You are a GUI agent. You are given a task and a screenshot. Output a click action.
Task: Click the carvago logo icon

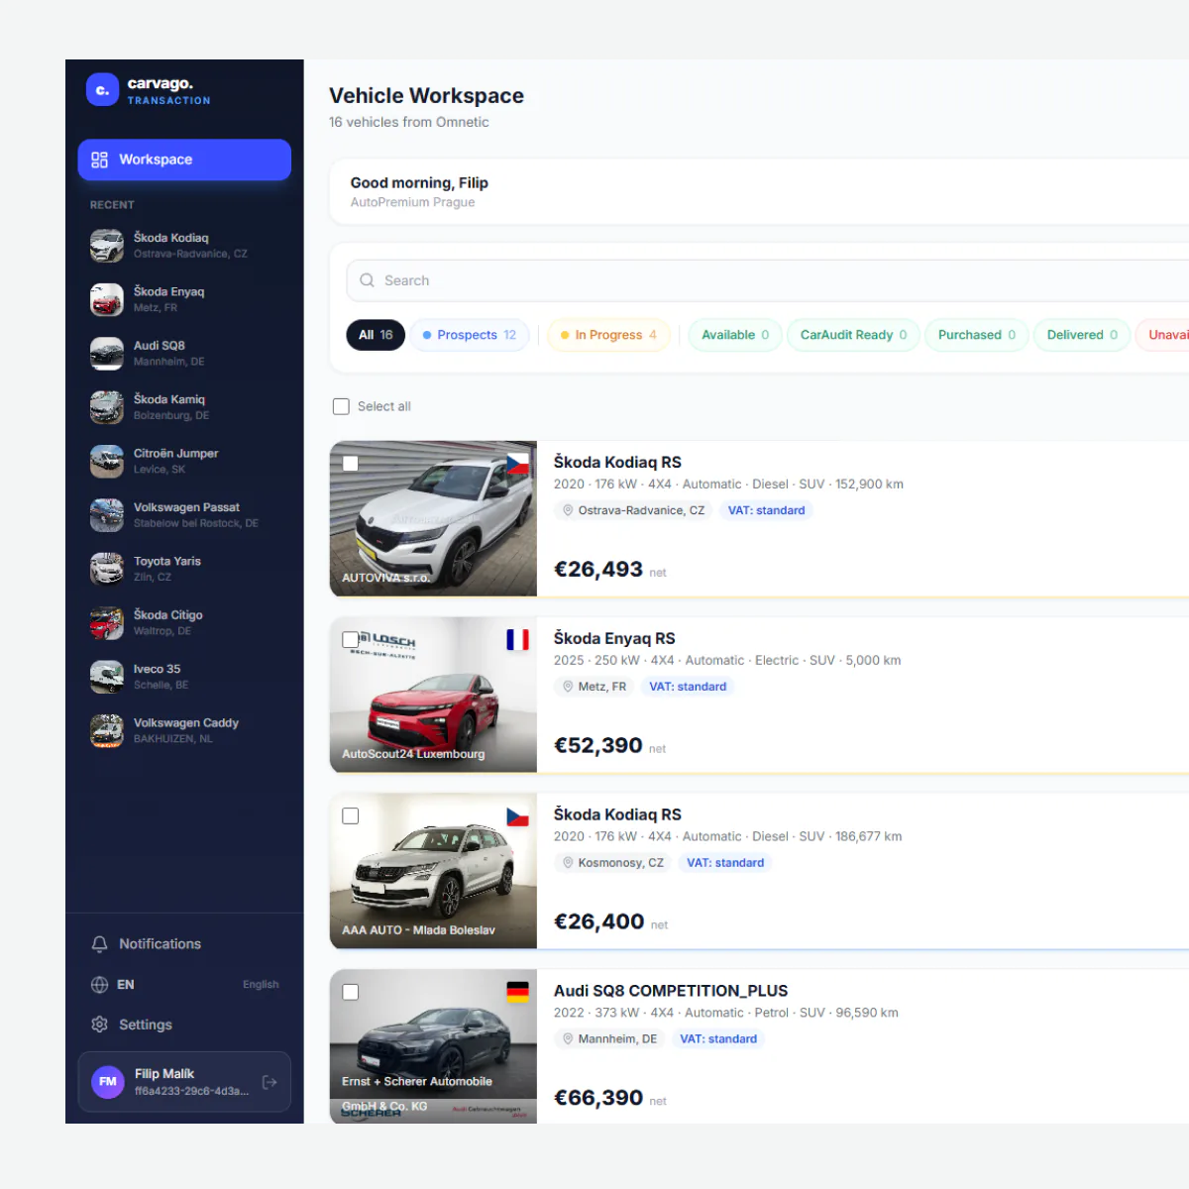point(102,90)
